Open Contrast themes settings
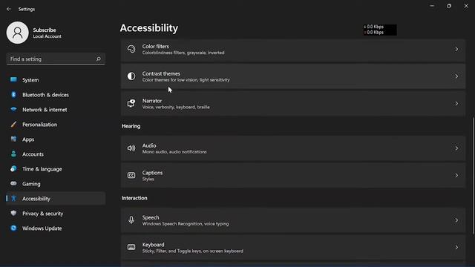 [x=293, y=76]
